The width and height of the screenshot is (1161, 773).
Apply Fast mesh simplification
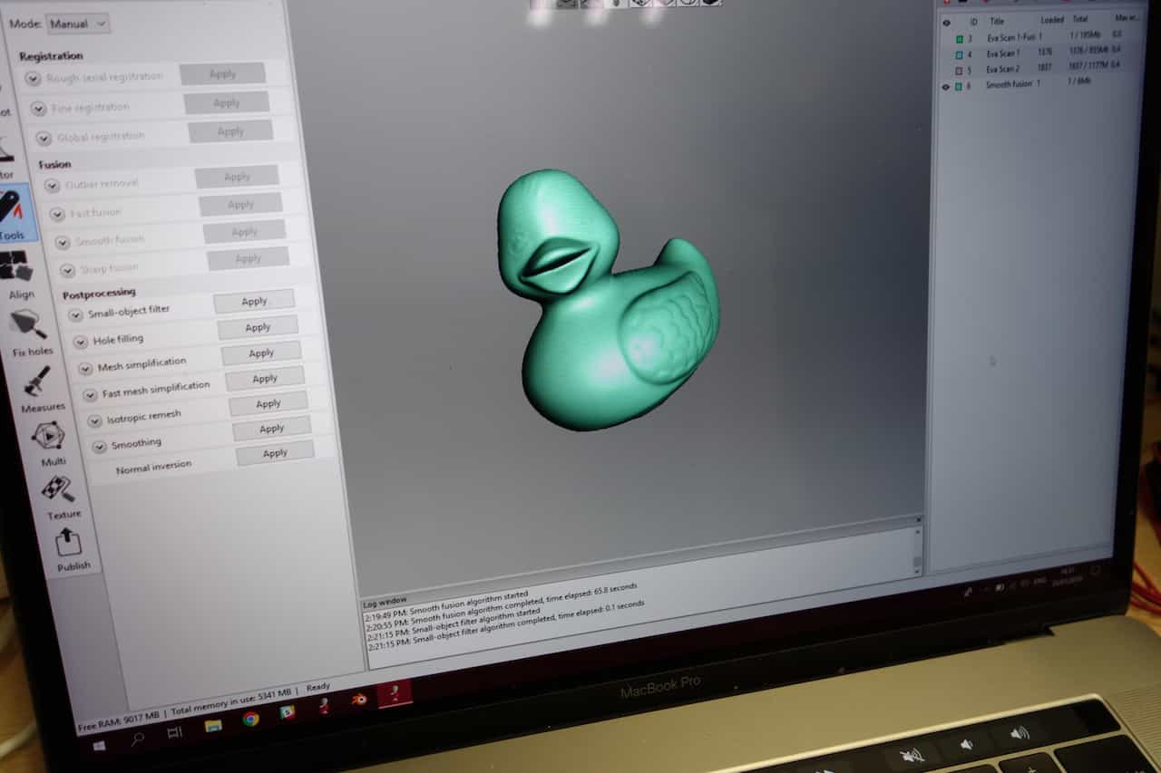pos(265,378)
